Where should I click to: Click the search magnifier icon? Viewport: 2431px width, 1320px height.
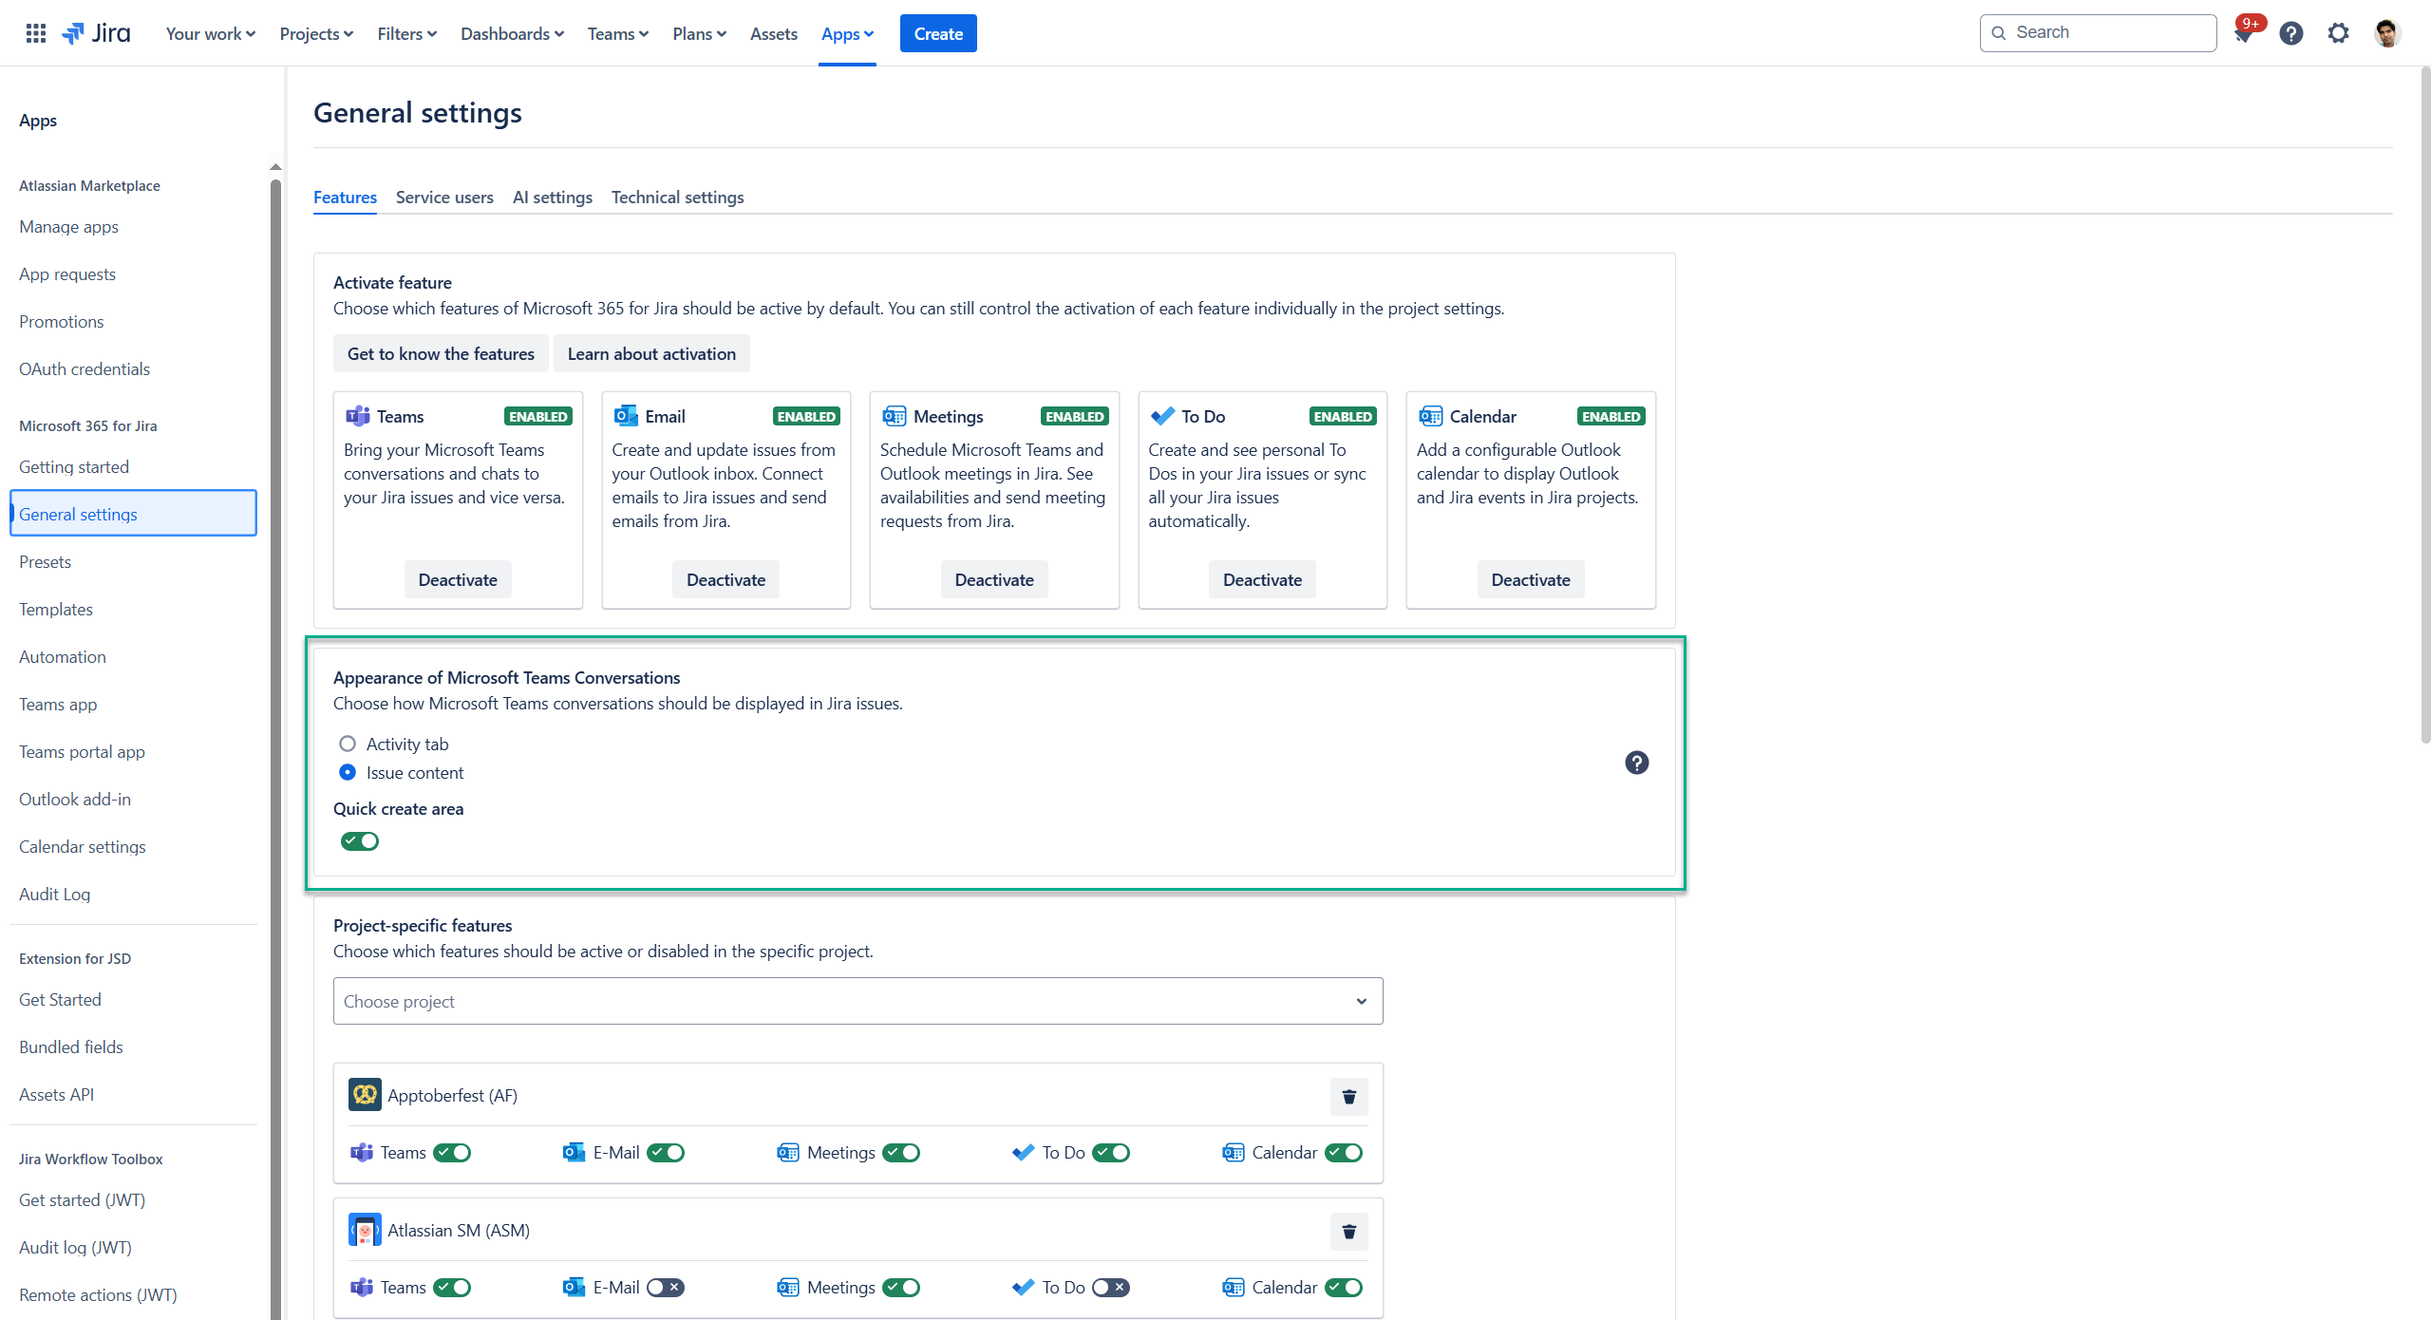pos(1998,33)
